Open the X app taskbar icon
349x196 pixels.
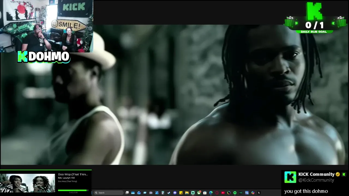click(x=259, y=193)
